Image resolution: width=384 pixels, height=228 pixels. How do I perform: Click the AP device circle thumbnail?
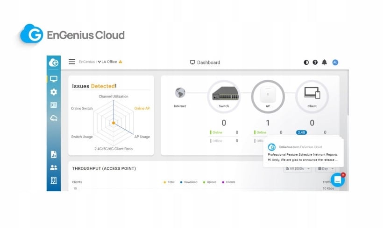point(268,95)
